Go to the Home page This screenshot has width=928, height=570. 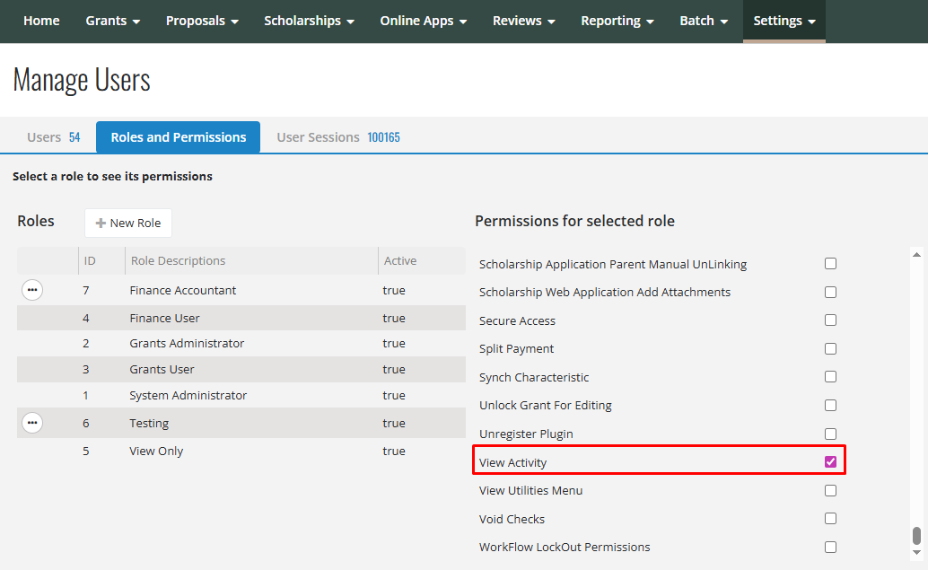41,21
